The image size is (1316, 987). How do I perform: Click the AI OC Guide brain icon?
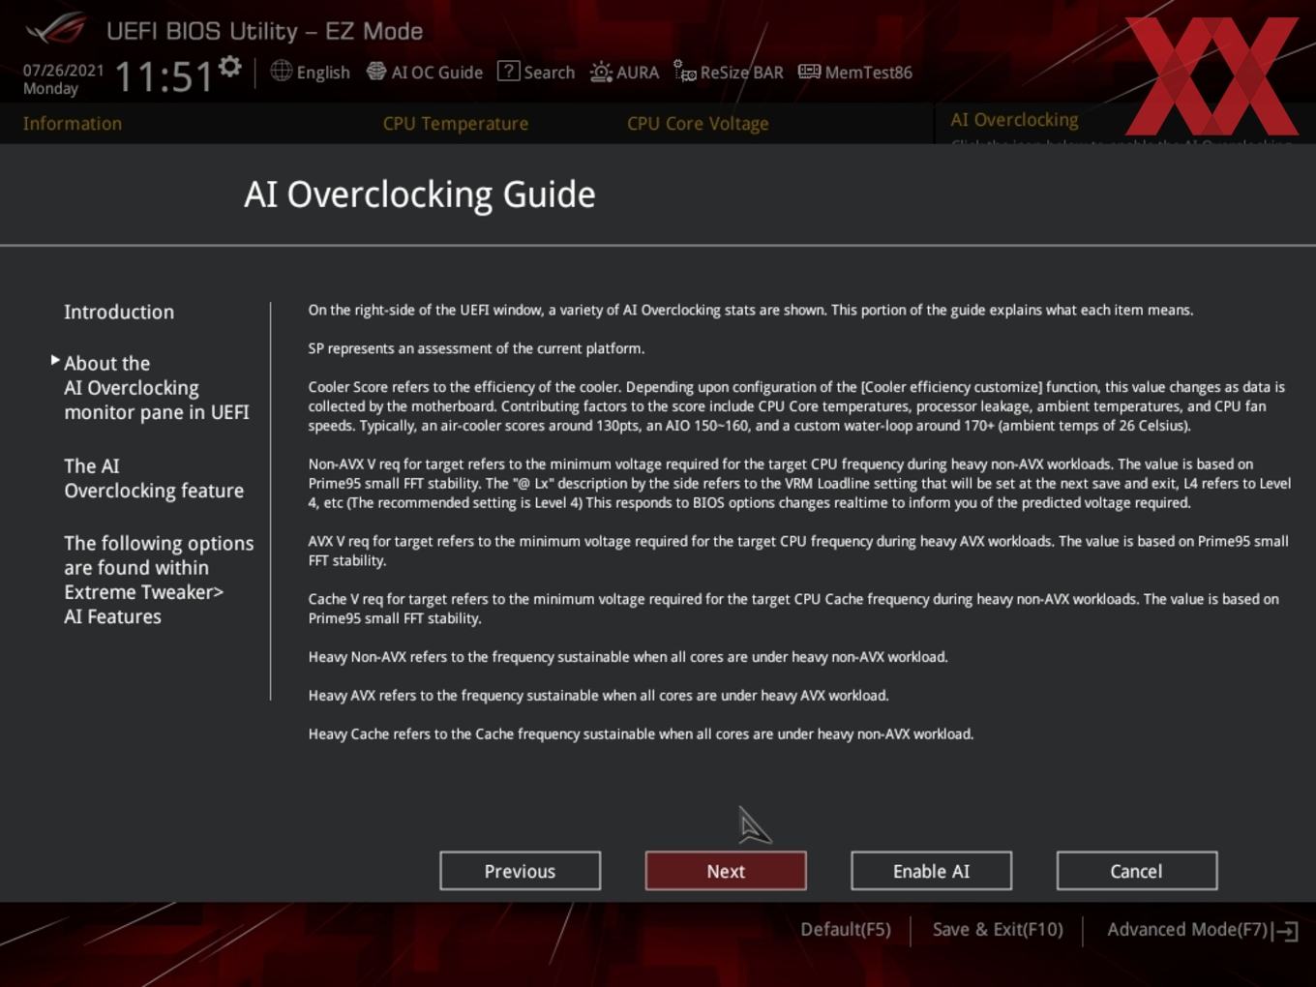(376, 72)
